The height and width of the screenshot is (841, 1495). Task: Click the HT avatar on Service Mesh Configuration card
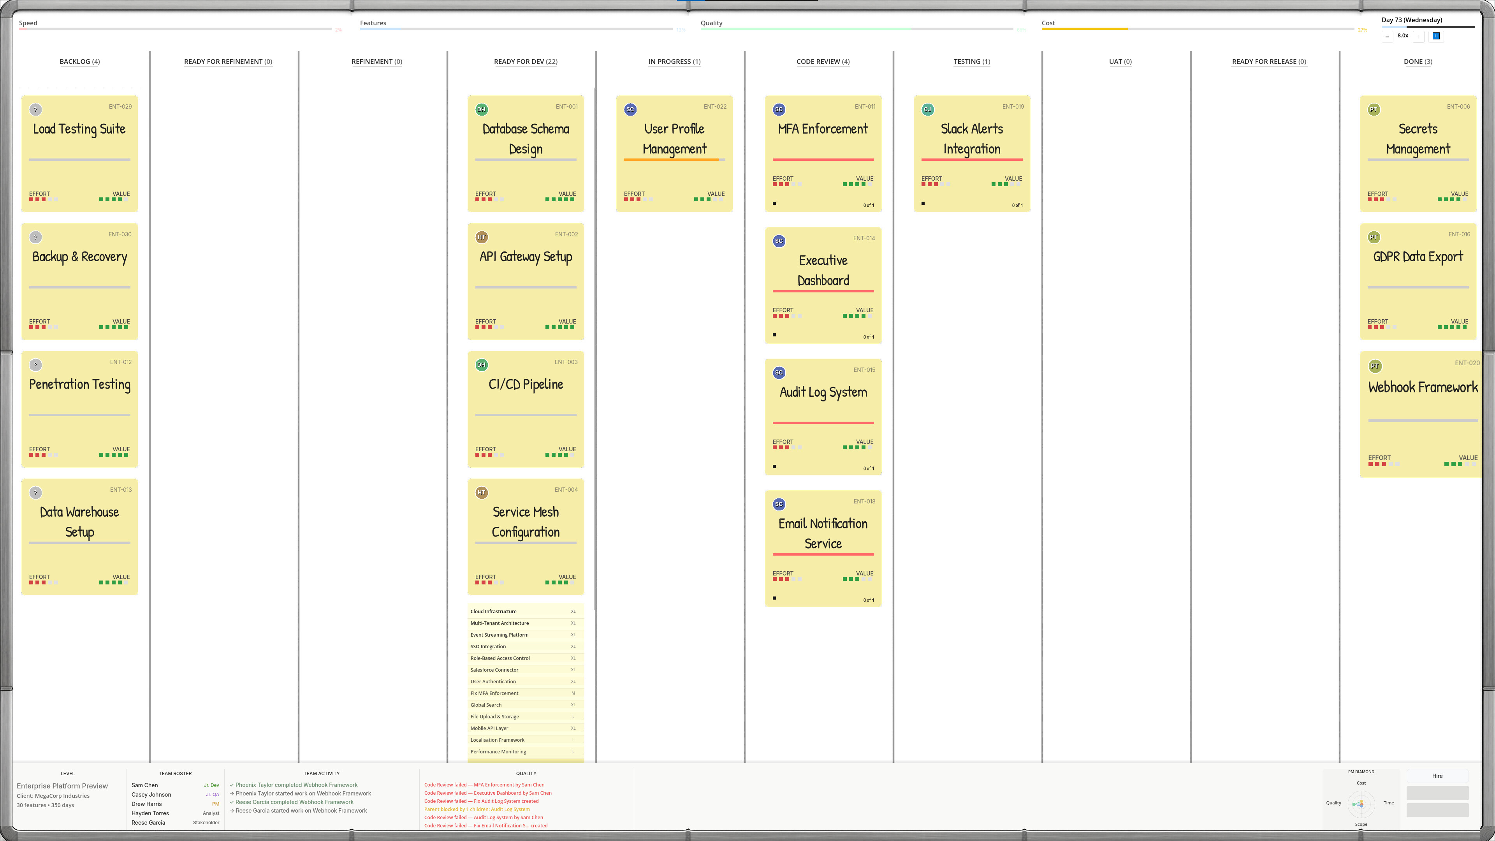tap(481, 493)
